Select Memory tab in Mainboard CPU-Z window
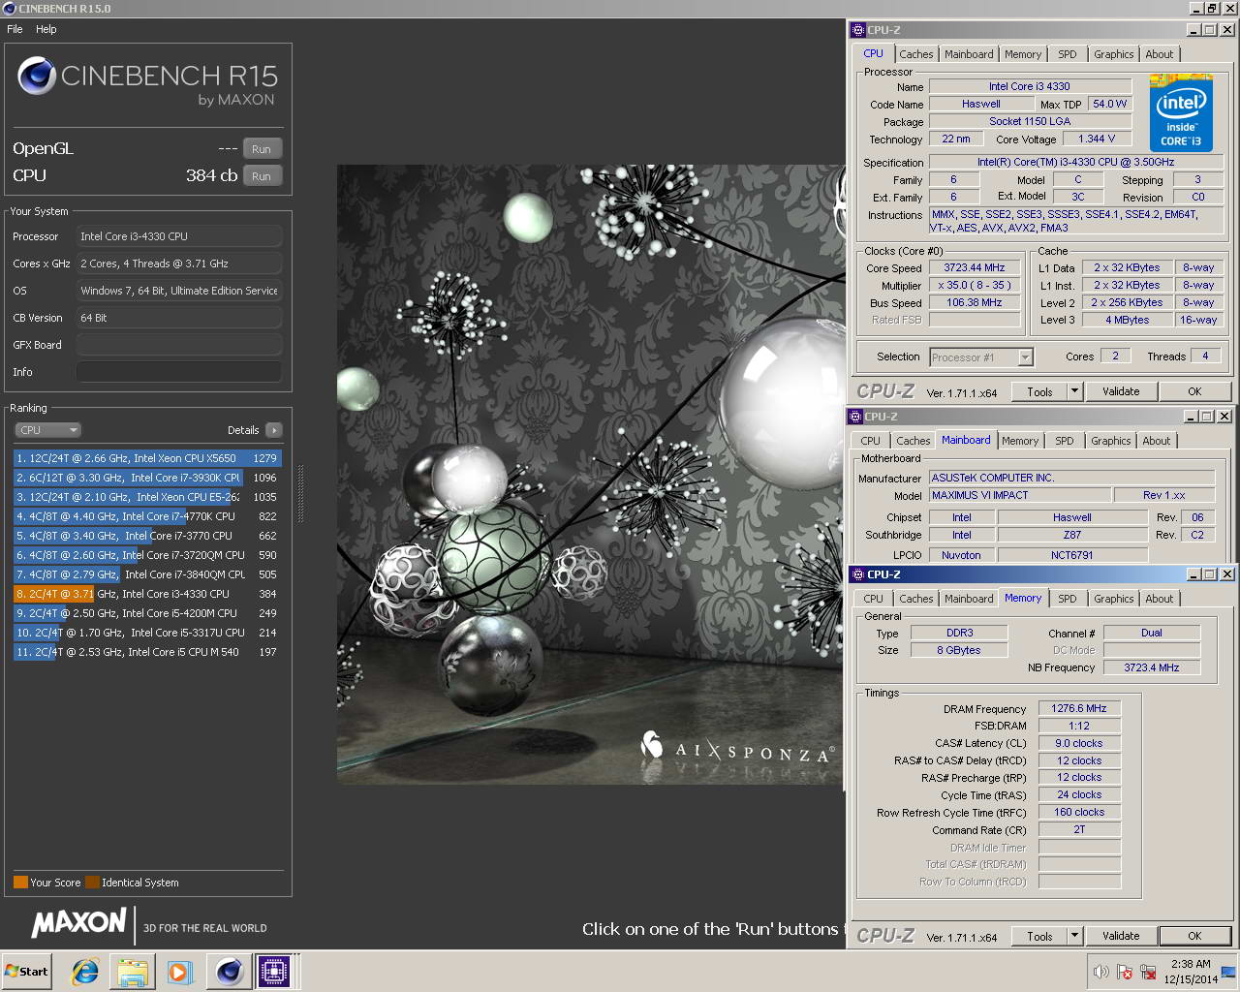 pyautogui.click(x=1020, y=441)
